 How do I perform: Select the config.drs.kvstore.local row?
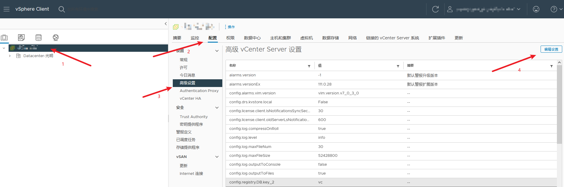(391, 102)
